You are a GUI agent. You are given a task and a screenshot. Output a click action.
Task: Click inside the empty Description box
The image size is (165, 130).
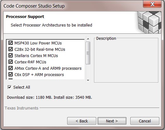point(126,61)
